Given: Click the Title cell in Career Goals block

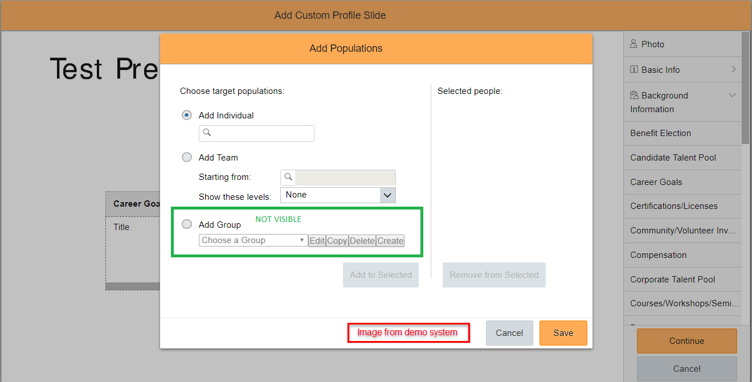Looking at the screenshot, I should pyautogui.click(x=122, y=227).
